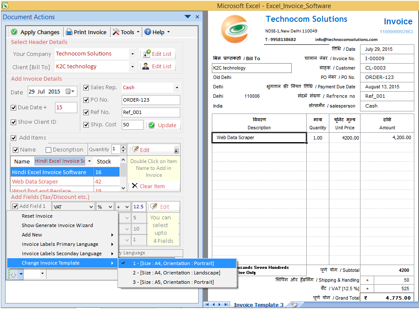Open the Print Invoice printer icon

pyautogui.click(x=68, y=32)
